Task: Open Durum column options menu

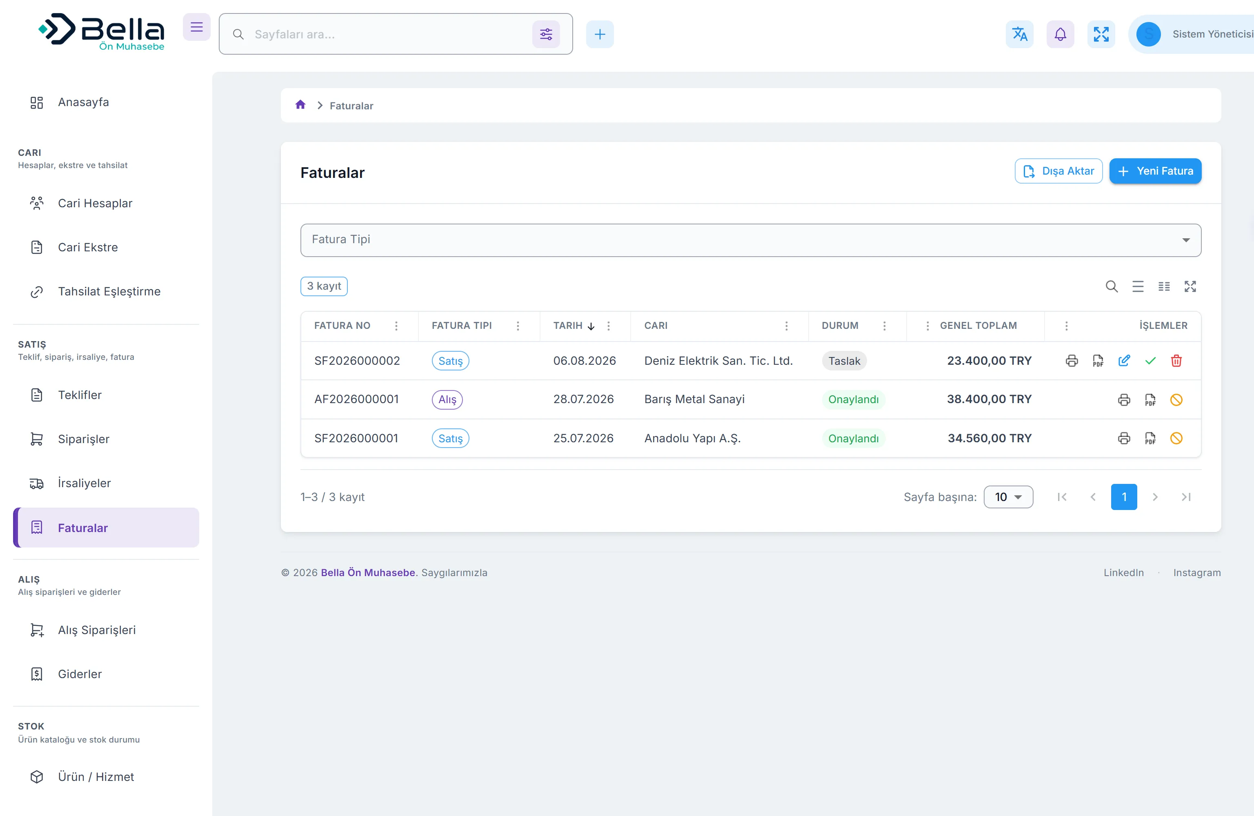Action: (884, 326)
